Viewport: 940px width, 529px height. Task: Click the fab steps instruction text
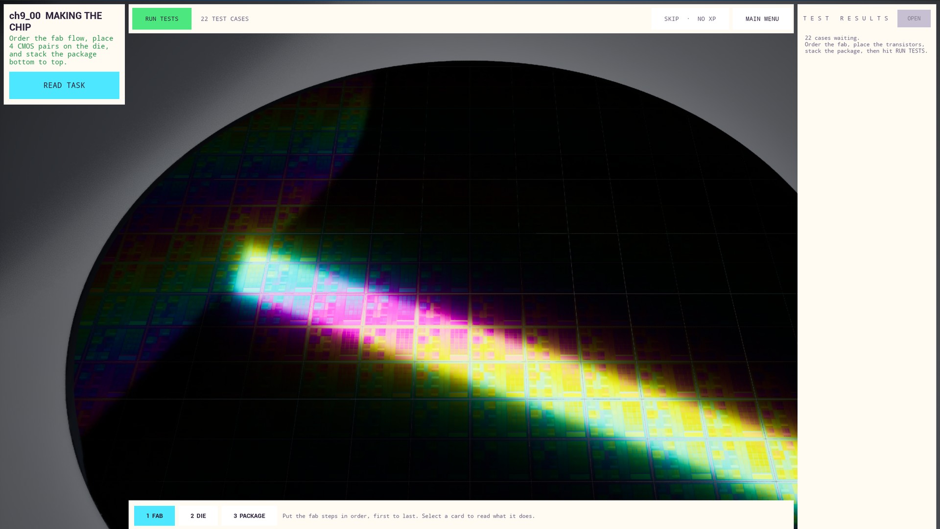(x=409, y=516)
